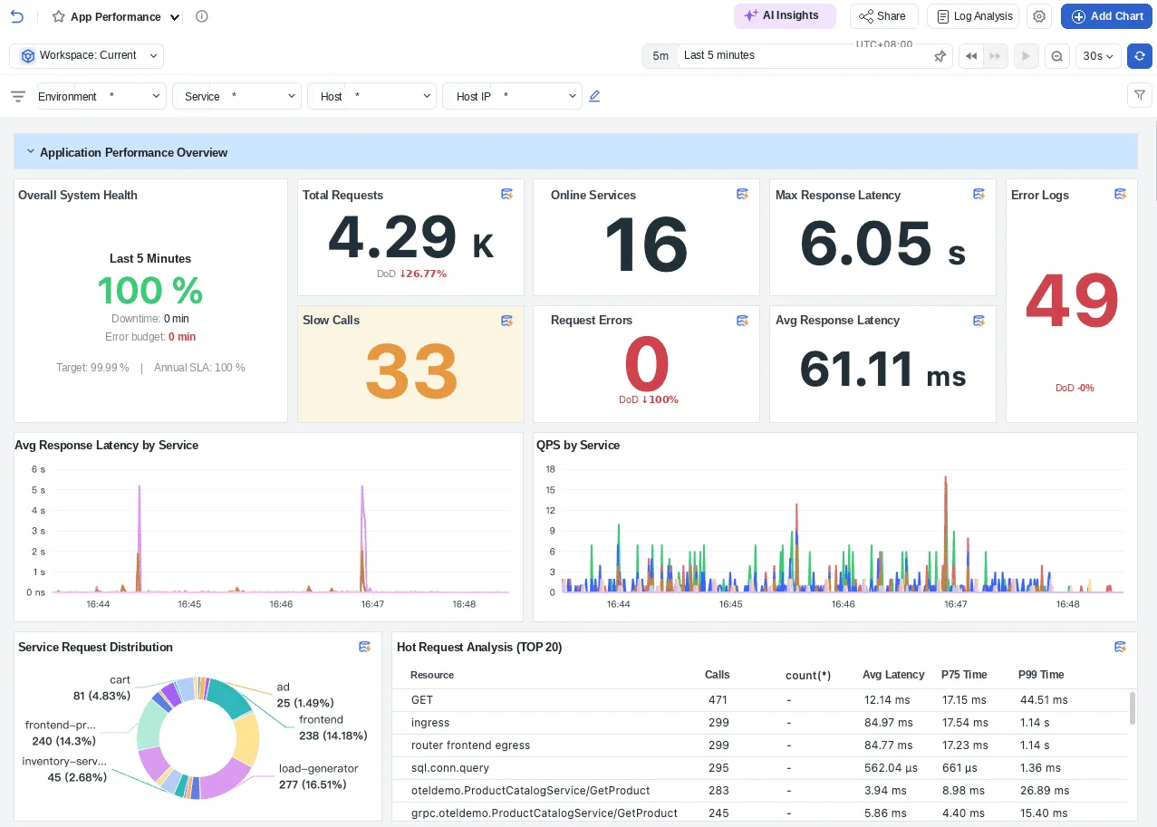The image size is (1157, 827).
Task: Click the blue refresh button
Action: click(x=1139, y=56)
